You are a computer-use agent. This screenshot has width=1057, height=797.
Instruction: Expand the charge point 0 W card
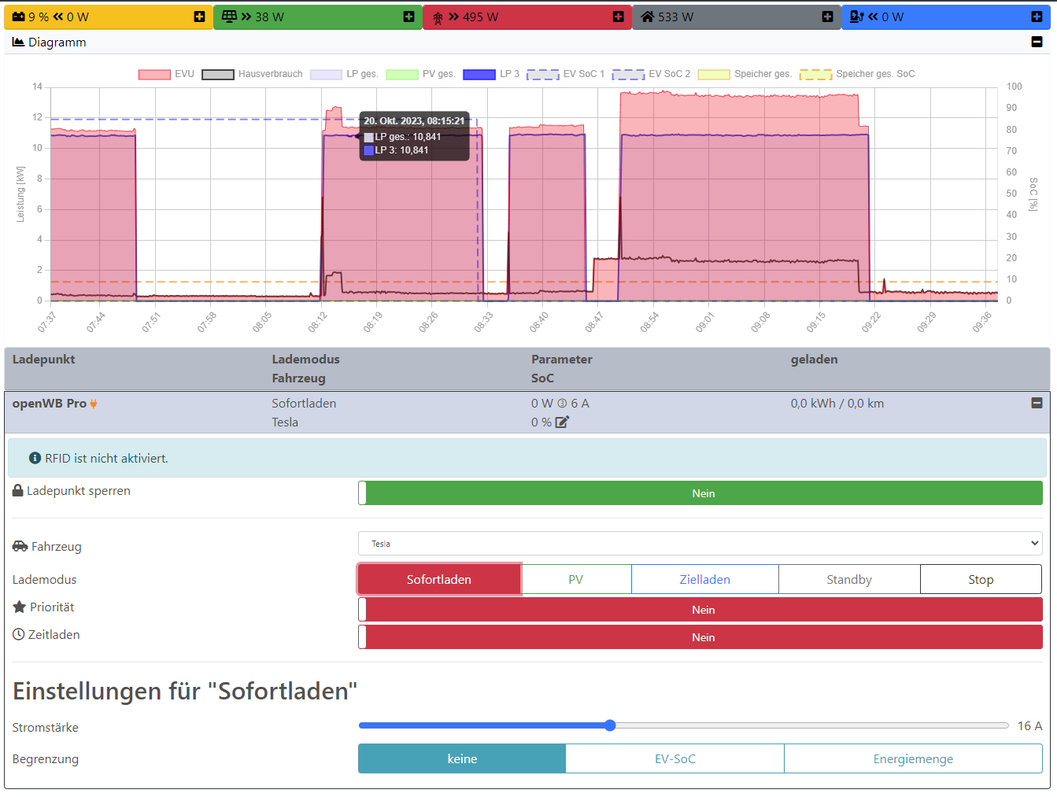pos(1037,17)
